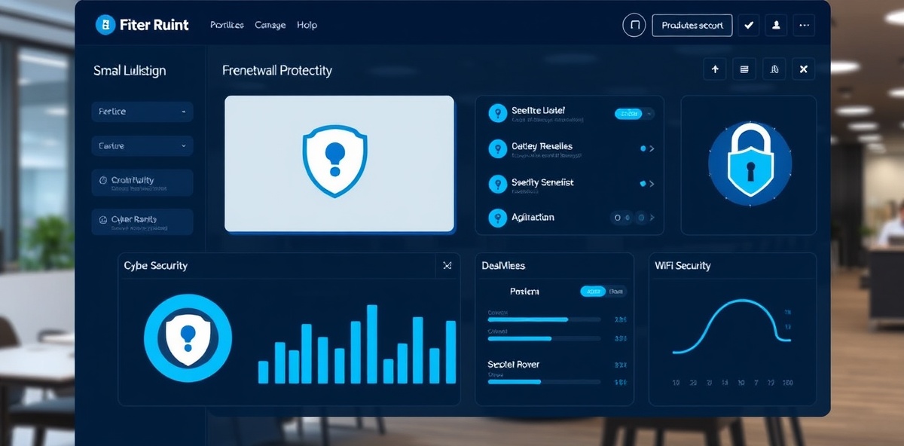Click the 'Seelite Uatel' row title
Viewport: 904px width, 446px height.
pyautogui.click(x=538, y=111)
